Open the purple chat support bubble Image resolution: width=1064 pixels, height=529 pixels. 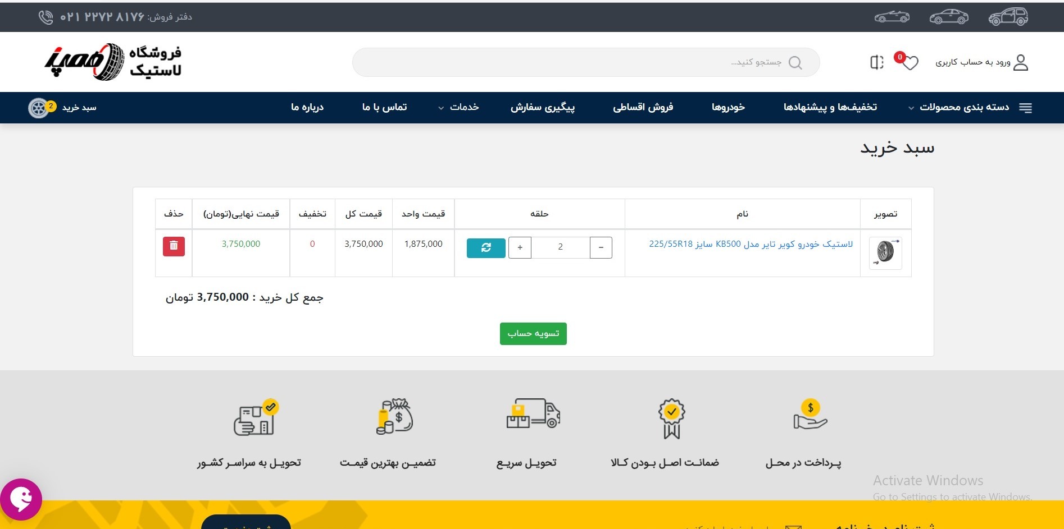point(21,499)
